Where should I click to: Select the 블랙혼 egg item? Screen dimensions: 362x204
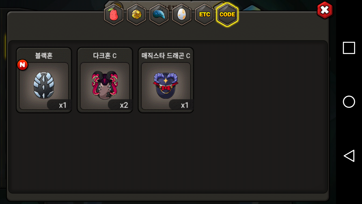(44, 80)
